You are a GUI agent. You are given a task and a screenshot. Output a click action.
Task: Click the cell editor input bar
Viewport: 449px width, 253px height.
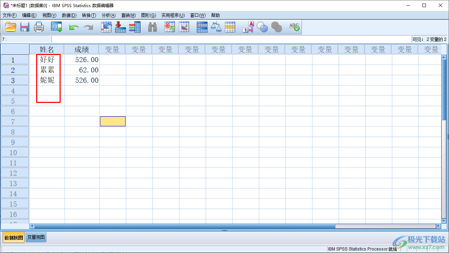231,39
